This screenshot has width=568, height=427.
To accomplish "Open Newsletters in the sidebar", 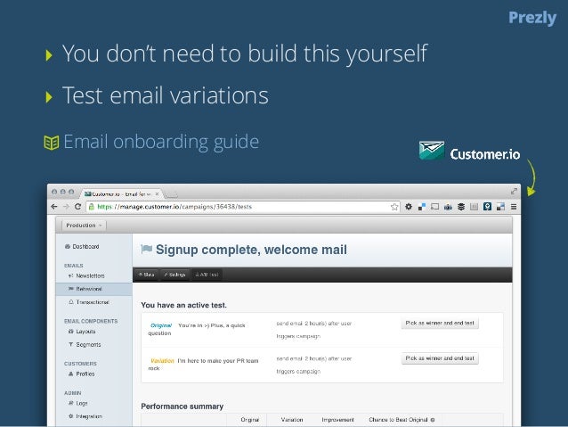I will click(x=86, y=275).
